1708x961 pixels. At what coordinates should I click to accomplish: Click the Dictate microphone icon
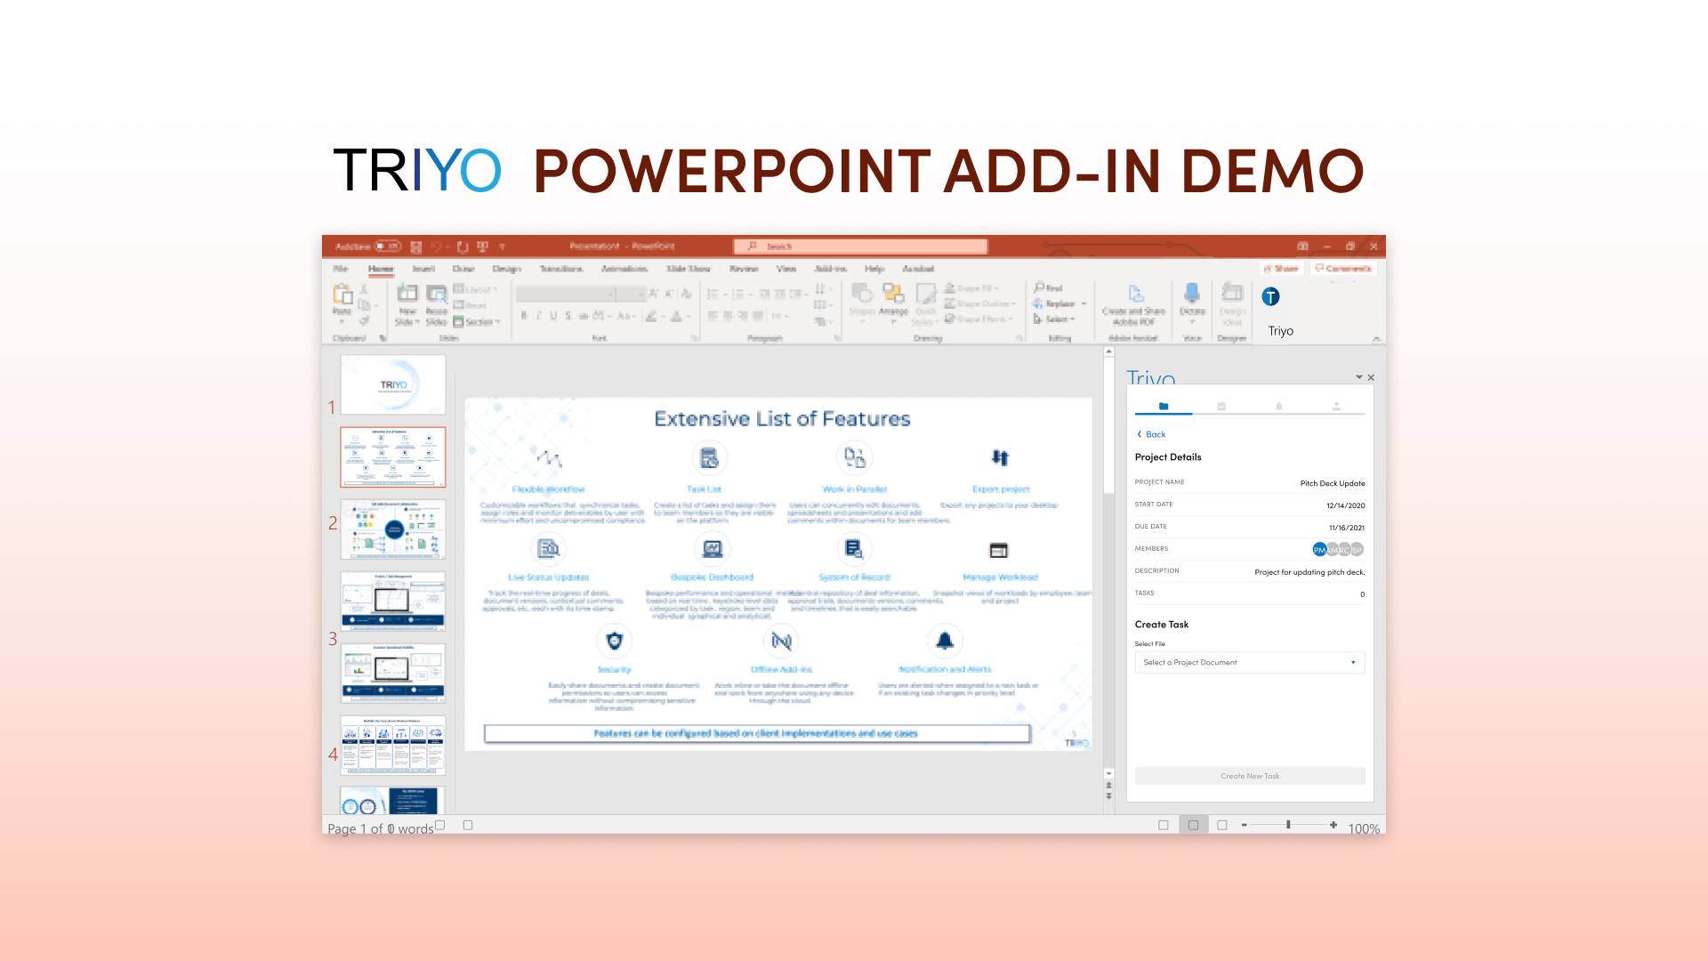coord(1192,294)
